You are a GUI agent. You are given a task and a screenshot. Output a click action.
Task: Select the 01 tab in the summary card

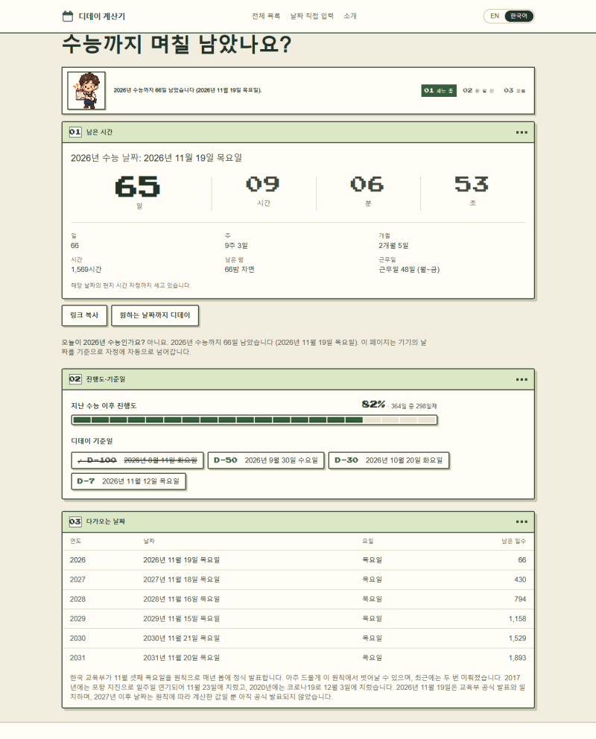click(x=439, y=90)
